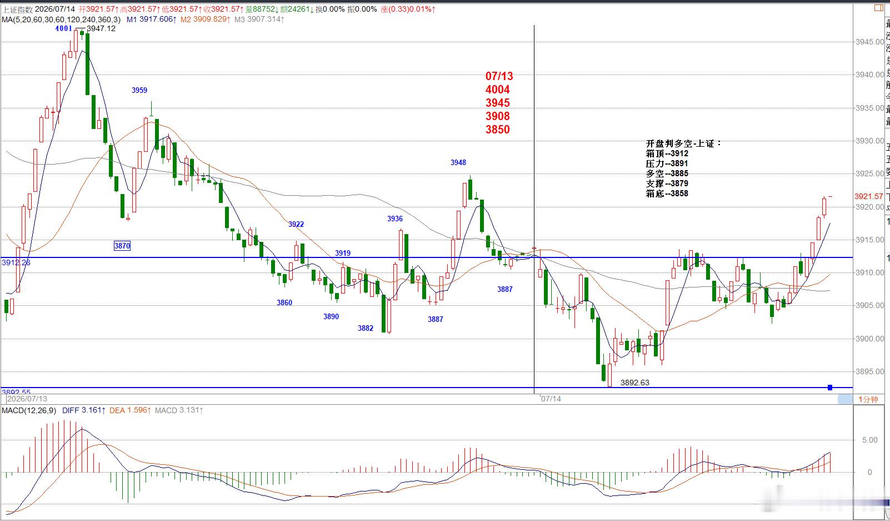The height and width of the screenshot is (521, 890).
Task: Click the 07/14 date axis label
Action: tap(551, 399)
